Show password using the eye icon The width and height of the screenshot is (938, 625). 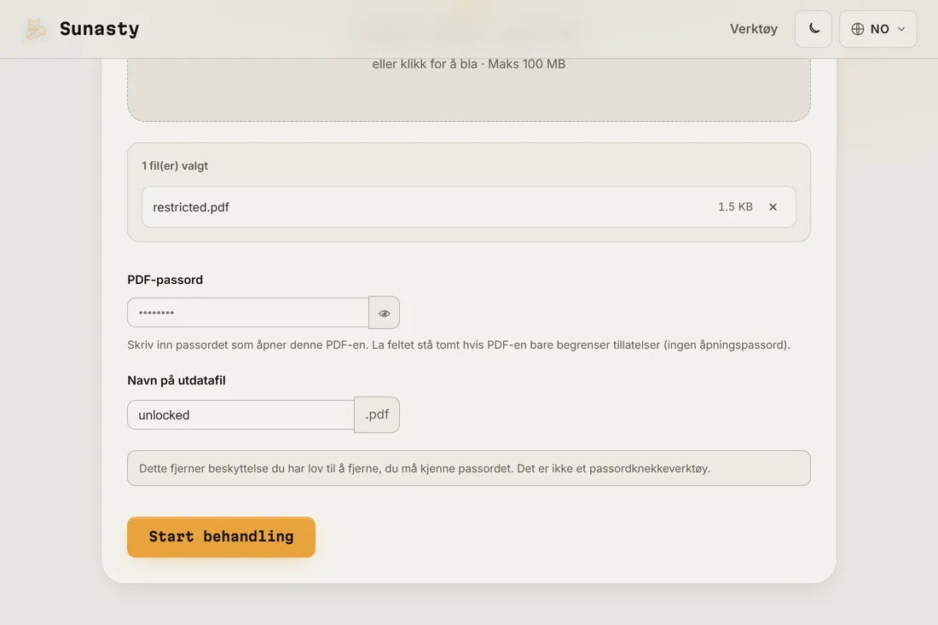point(384,313)
